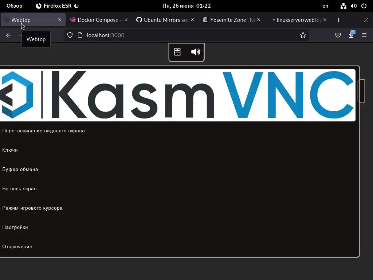Close the linuxserver/webtop tab
The image size is (373, 280).
pos(325,20)
